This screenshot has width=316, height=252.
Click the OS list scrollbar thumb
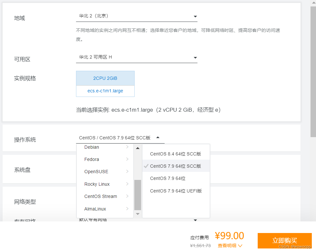tap(138, 195)
